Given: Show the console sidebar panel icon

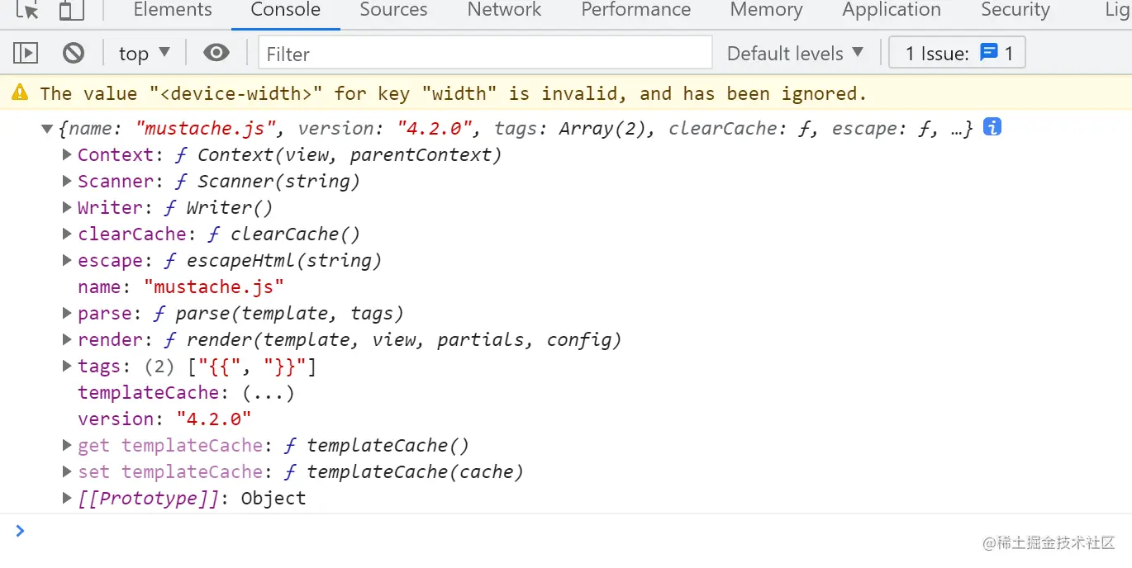Looking at the screenshot, I should click(26, 54).
